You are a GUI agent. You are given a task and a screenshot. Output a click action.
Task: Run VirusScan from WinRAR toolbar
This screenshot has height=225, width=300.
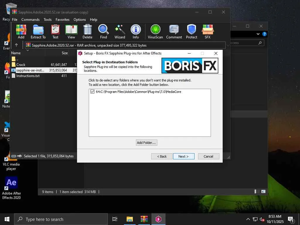(155, 32)
